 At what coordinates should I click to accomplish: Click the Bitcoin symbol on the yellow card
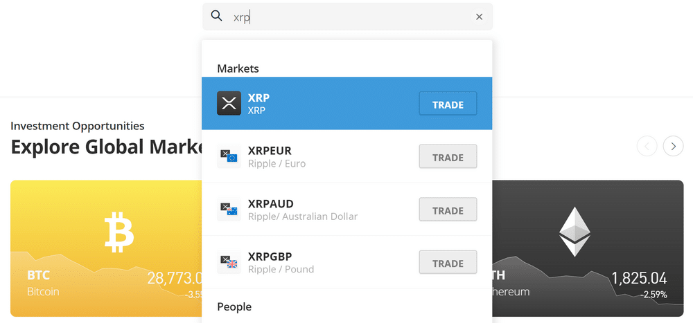(119, 232)
